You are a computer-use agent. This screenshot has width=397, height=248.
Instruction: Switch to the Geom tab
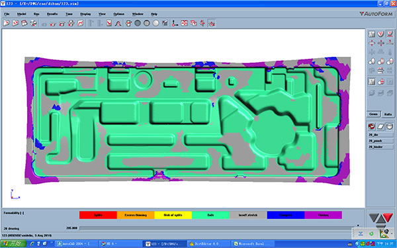tap(373, 114)
